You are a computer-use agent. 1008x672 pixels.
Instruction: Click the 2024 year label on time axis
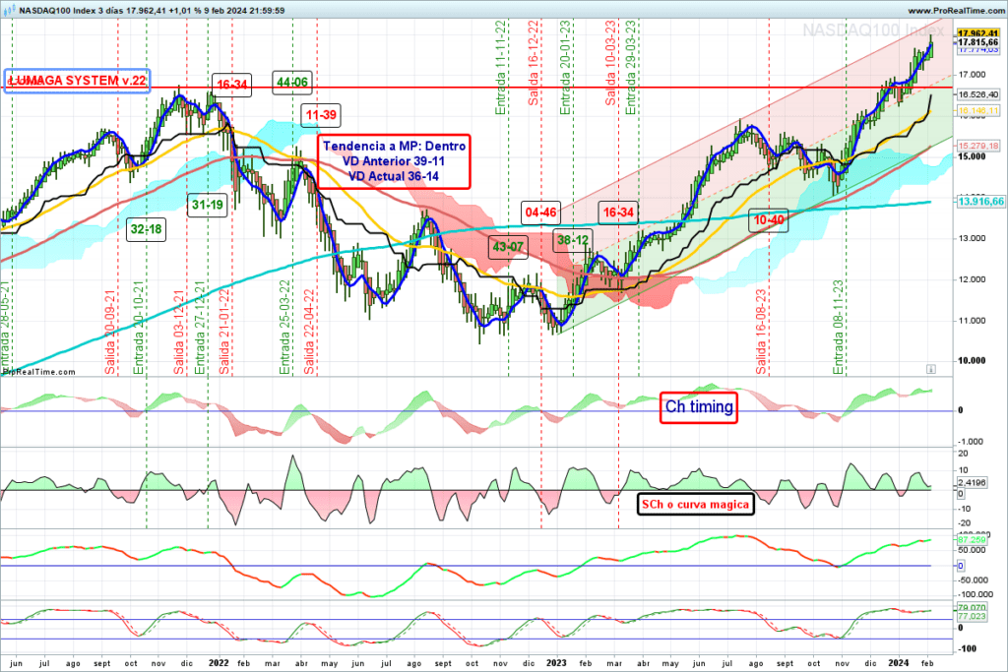(x=898, y=663)
